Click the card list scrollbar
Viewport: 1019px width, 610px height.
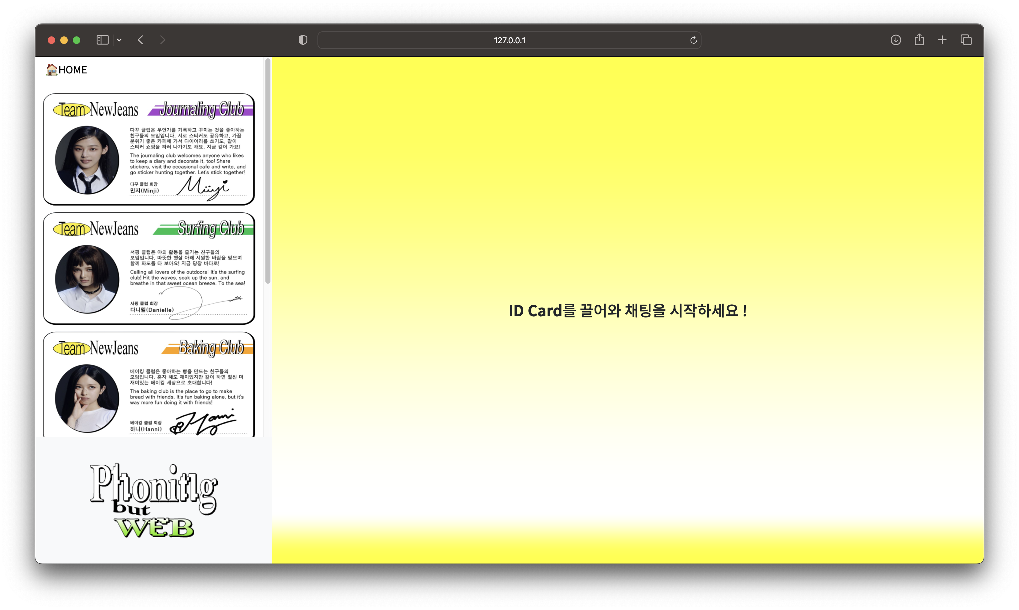(268, 171)
